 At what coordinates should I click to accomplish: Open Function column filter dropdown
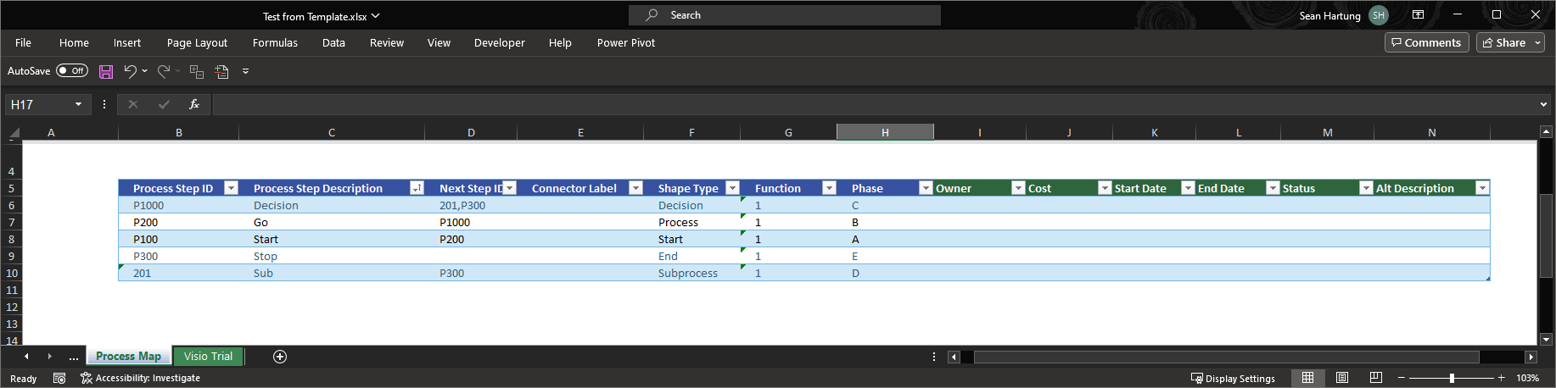(830, 188)
